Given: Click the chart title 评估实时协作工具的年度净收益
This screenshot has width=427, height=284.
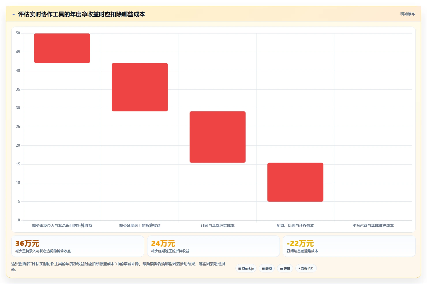Looking at the screenshot, I should coord(81,14).
